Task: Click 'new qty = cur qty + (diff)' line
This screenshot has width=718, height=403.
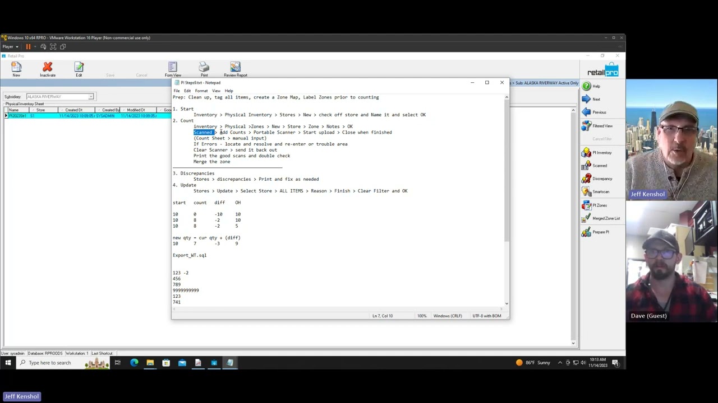Action: (x=206, y=238)
